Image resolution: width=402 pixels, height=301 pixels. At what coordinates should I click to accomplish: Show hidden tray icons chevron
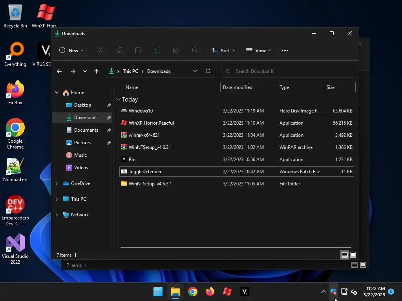(x=324, y=292)
